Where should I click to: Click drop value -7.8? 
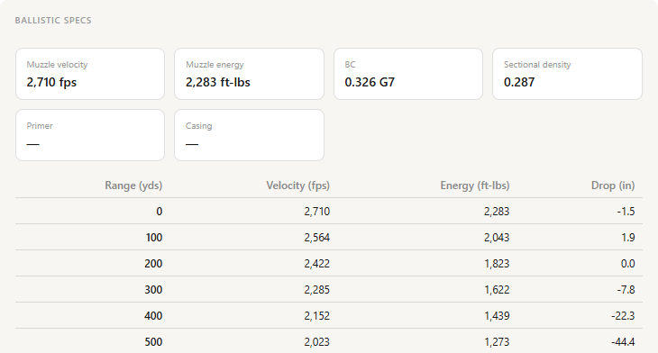[x=626, y=290]
